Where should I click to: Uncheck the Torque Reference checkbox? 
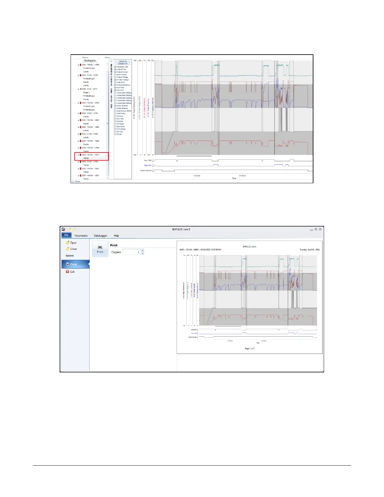tap(115, 85)
